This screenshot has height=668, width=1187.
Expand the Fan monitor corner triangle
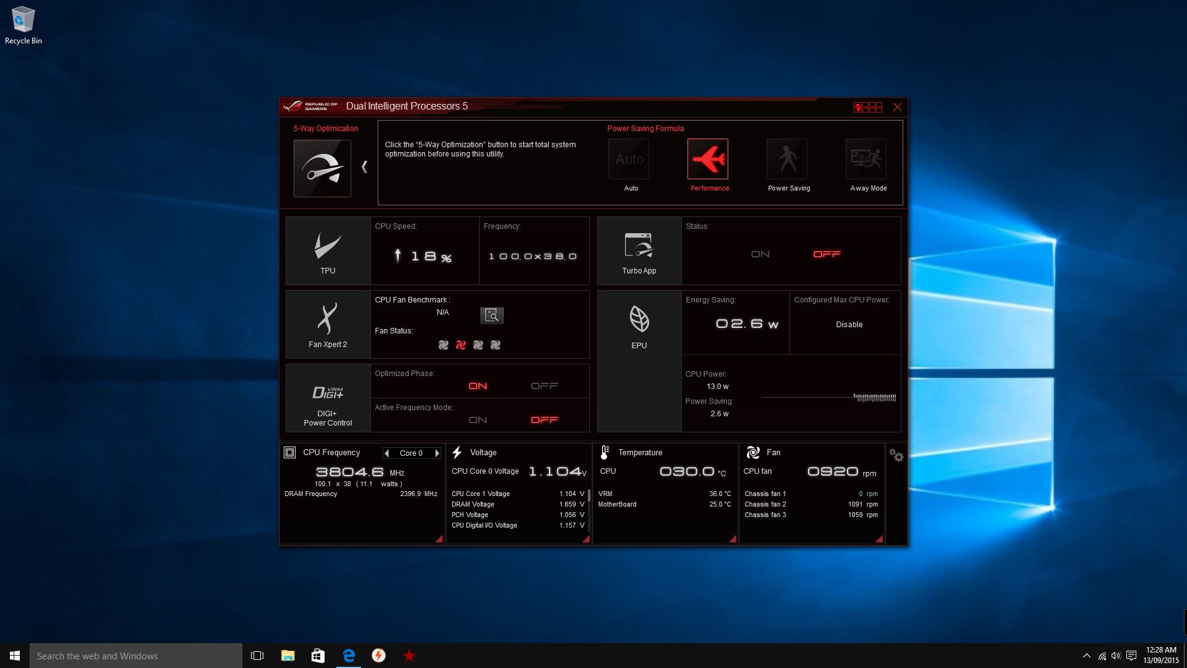coord(879,539)
